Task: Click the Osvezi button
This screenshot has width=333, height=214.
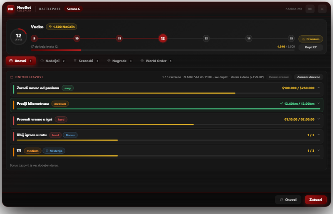Action: tap(288, 200)
